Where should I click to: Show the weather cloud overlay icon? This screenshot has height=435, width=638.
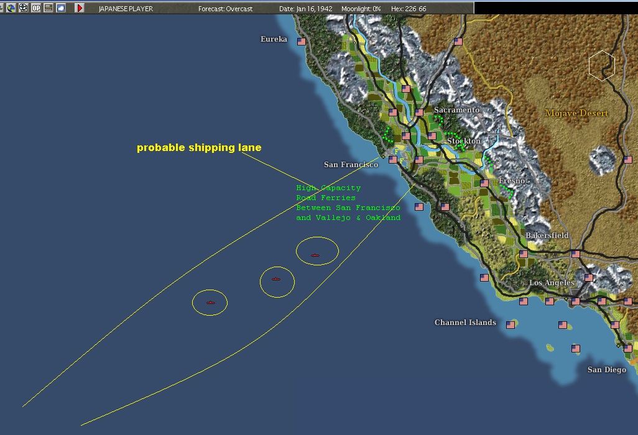[61, 7]
